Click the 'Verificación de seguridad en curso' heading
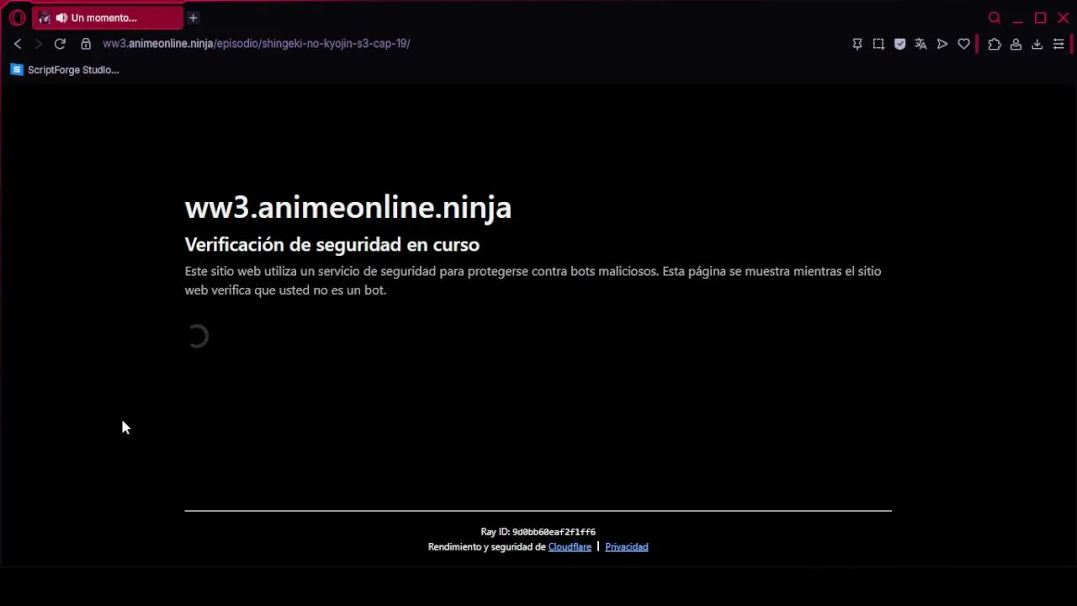This screenshot has width=1077, height=606. (x=332, y=245)
